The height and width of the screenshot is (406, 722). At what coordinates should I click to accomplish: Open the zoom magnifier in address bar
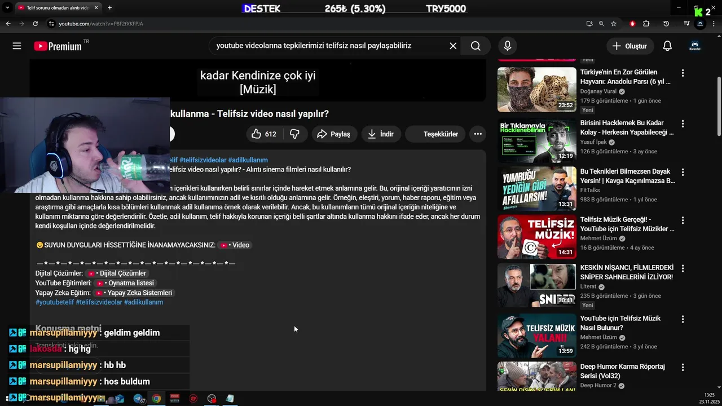601,24
